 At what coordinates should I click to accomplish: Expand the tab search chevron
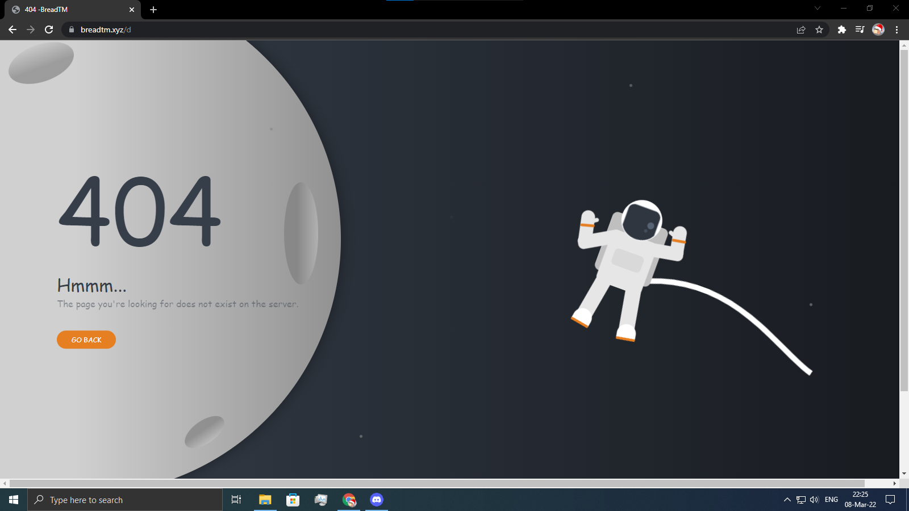tap(818, 8)
